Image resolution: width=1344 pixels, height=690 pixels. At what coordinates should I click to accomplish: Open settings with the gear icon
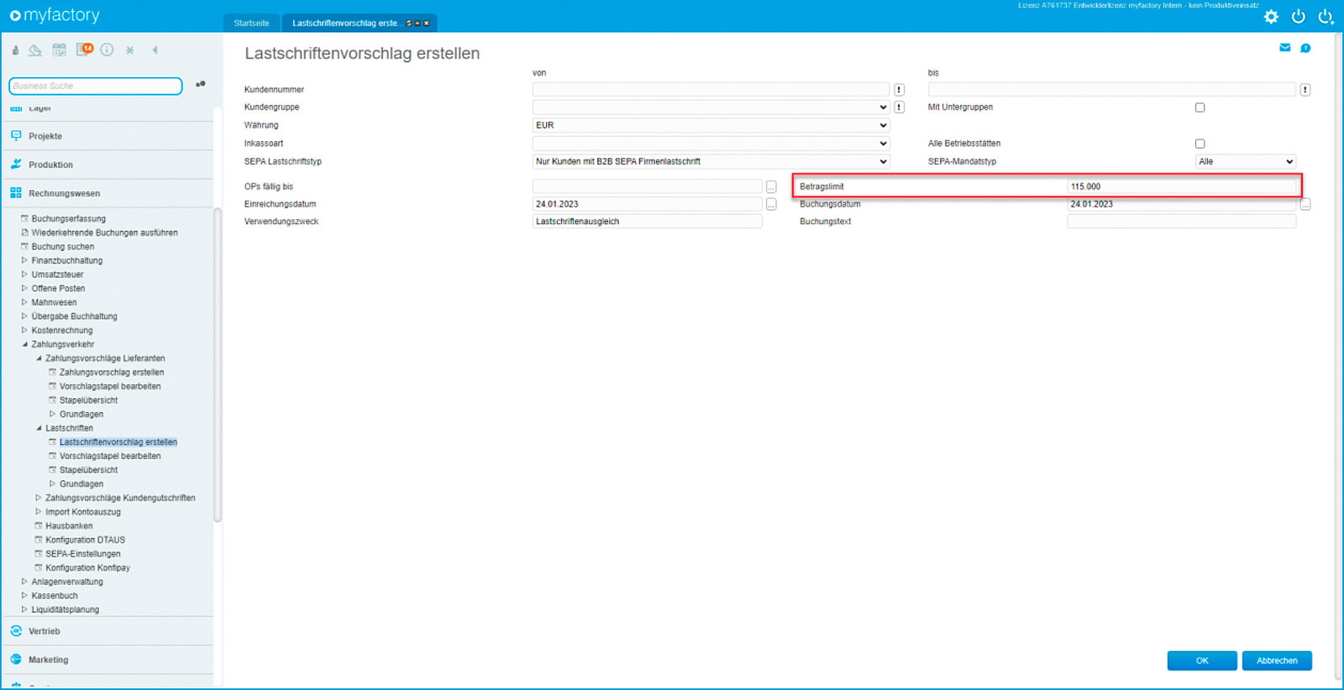[1271, 17]
